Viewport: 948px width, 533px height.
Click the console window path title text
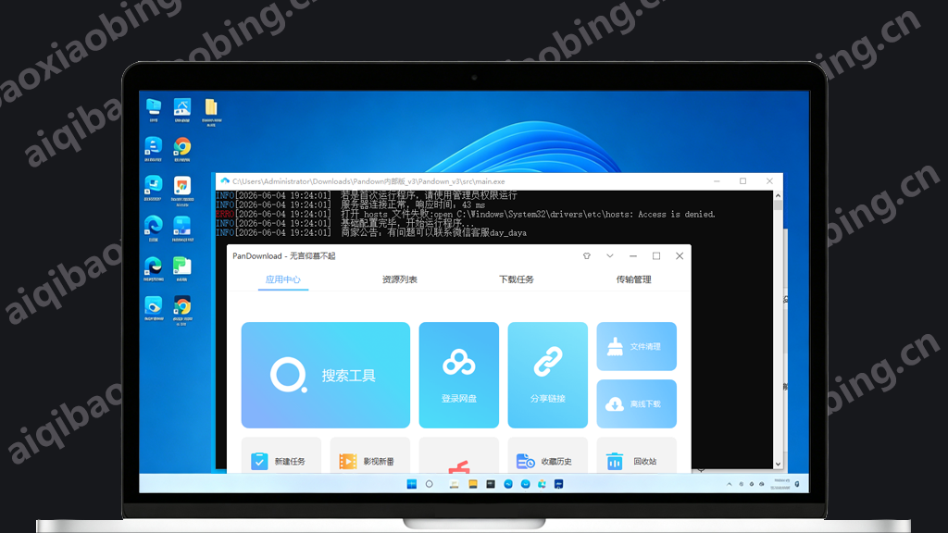click(368, 181)
